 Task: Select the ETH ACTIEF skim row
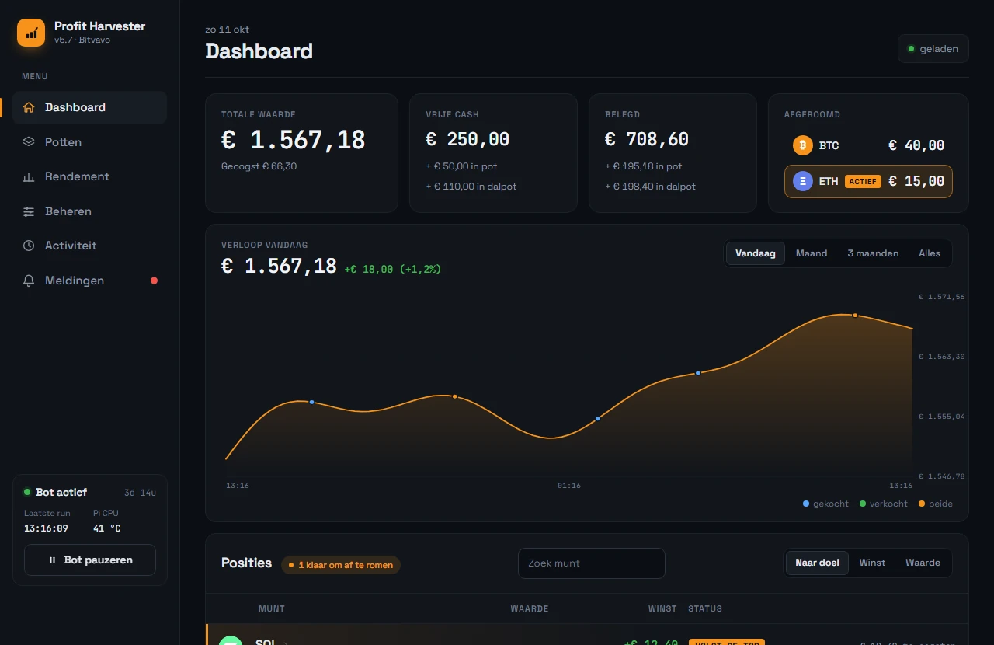pyautogui.click(x=868, y=181)
